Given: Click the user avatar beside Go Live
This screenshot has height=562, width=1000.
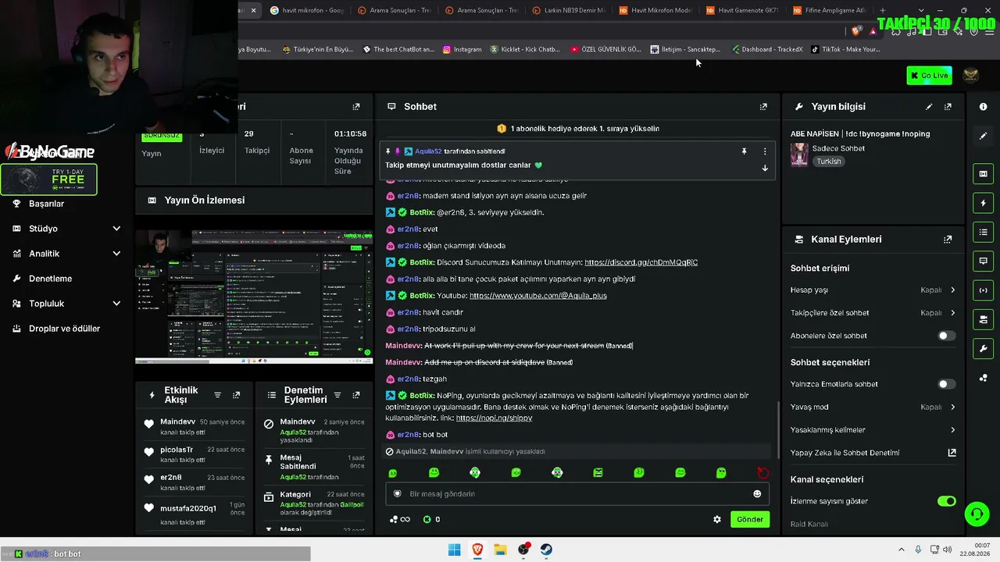Looking at the screenshot, I should pos(971,75).
